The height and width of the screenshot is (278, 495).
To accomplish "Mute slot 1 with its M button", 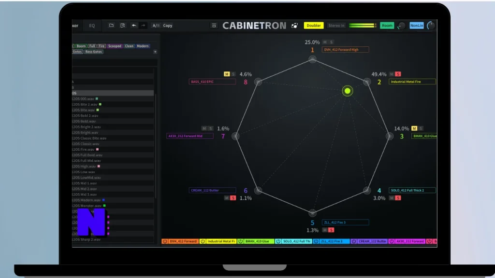I will tap(325, 42).
